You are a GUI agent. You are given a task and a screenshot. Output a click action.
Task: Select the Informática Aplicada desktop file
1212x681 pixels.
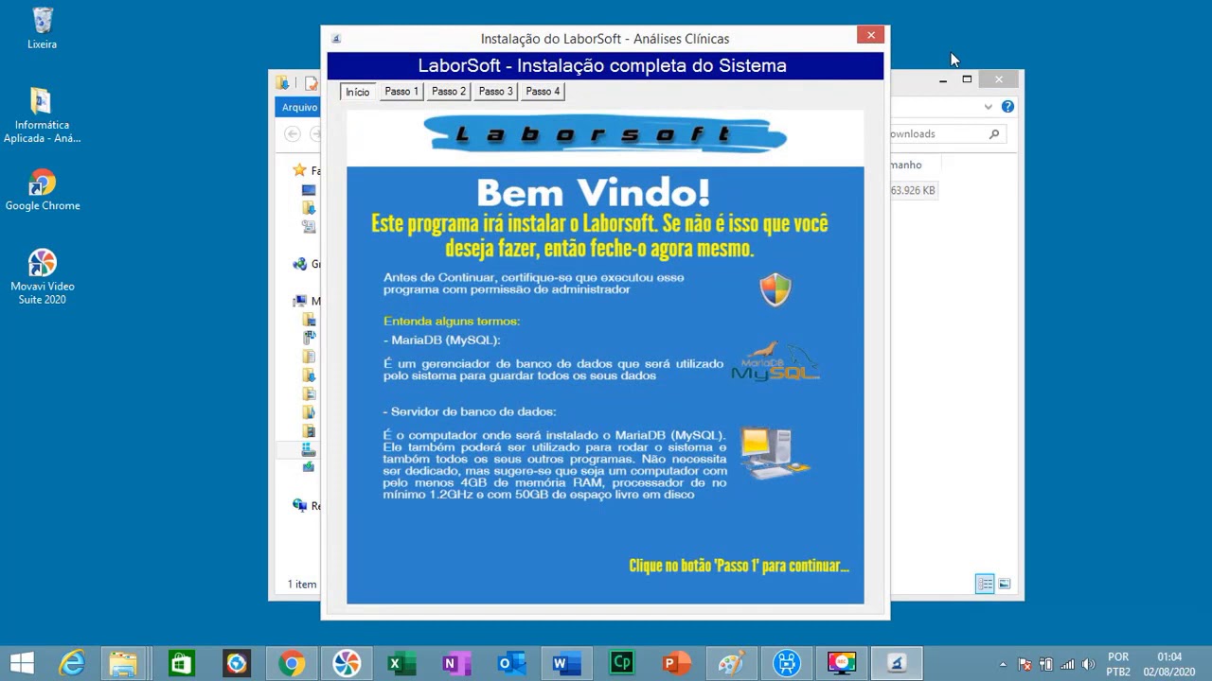pyautogui.click(x=42, y=115)
